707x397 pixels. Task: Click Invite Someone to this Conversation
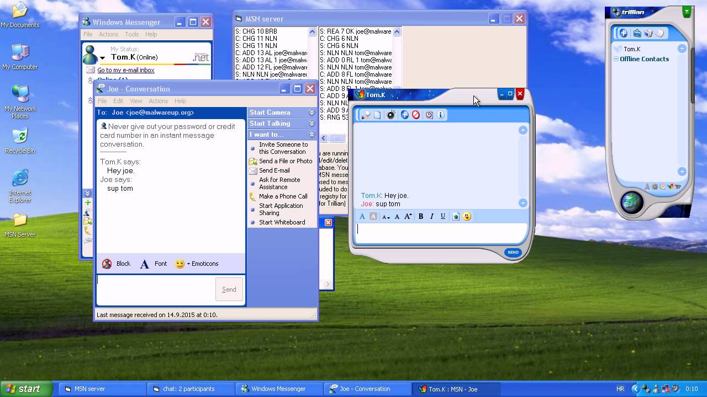point(283,148)
